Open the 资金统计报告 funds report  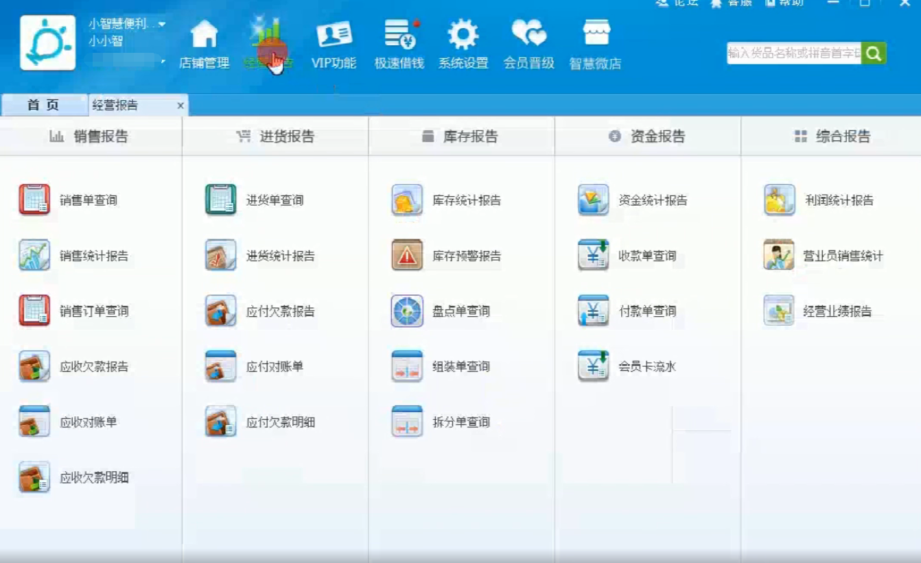pyautogui.click(x=639, y=198)
